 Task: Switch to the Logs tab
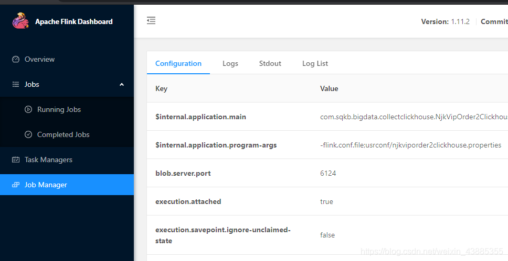point(230,63)
